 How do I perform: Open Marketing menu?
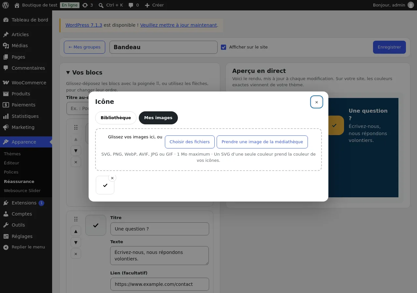(26, 127)
